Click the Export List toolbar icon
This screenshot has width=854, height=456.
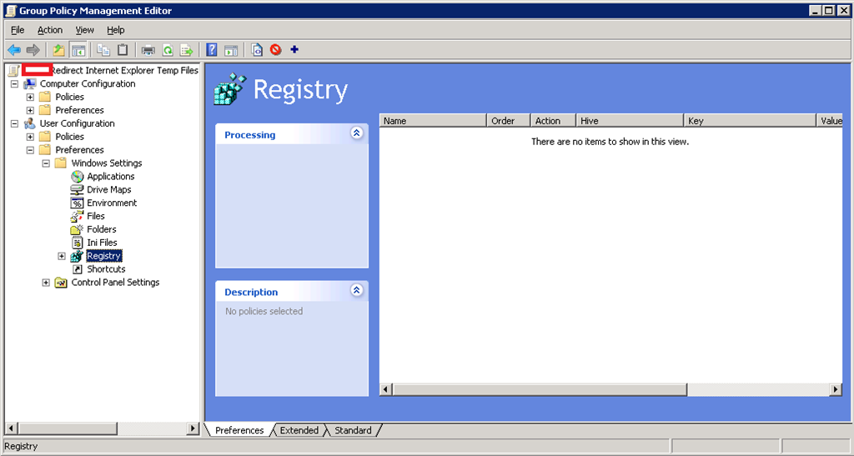[187, 50]
